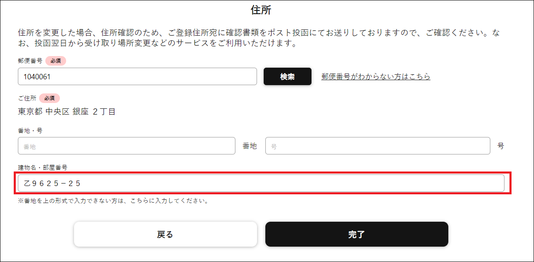Click the note text below the building field

[114, 200]
